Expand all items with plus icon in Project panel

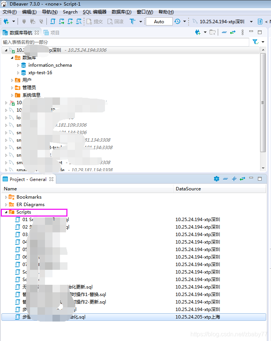[234, 179]
